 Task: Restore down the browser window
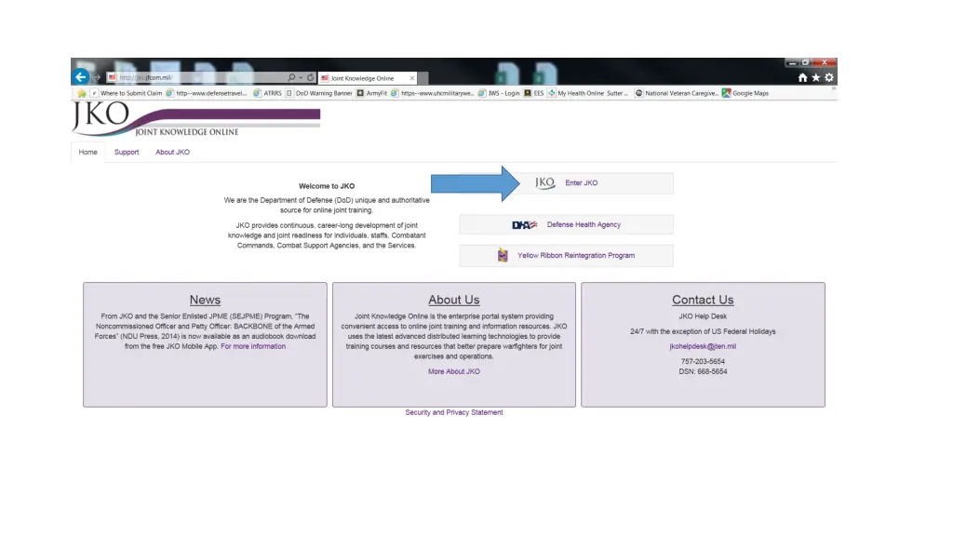805,62
